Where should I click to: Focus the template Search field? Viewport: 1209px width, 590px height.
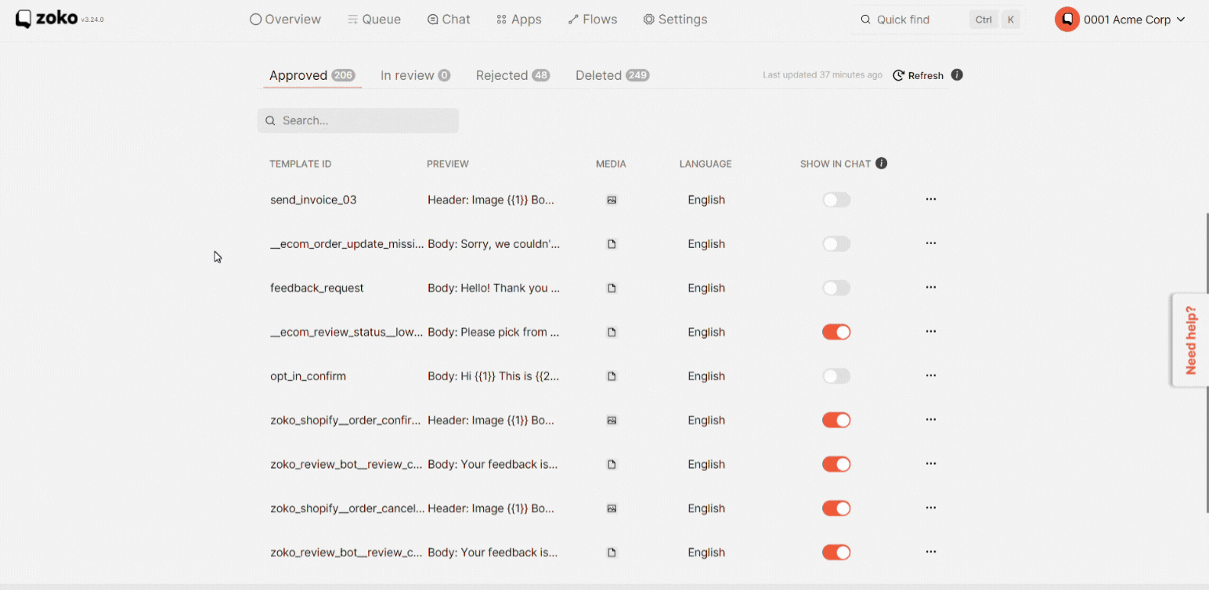[x=366, y=121]
